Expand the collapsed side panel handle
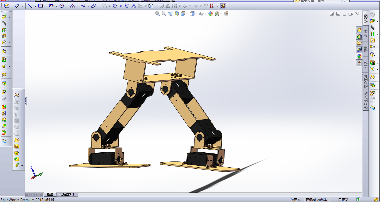The height and width of the screenshot is (202, 380). (26, 101)
